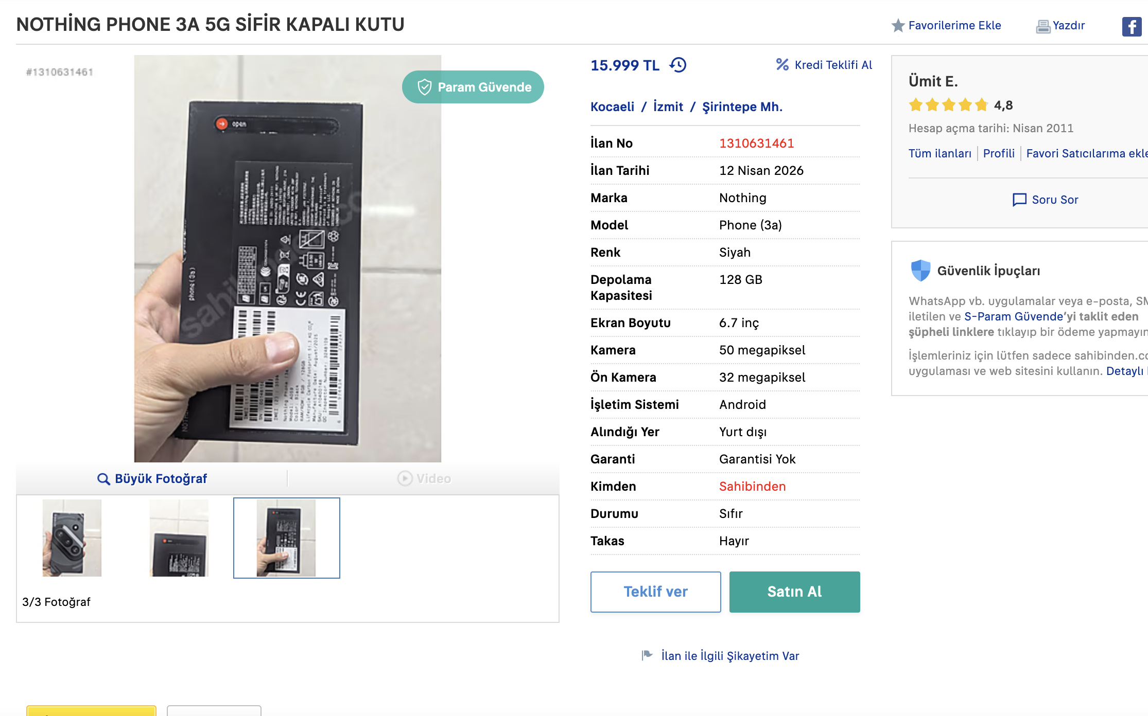
Task: Click the complaint flag icon
Action: [x=647, y=655]
